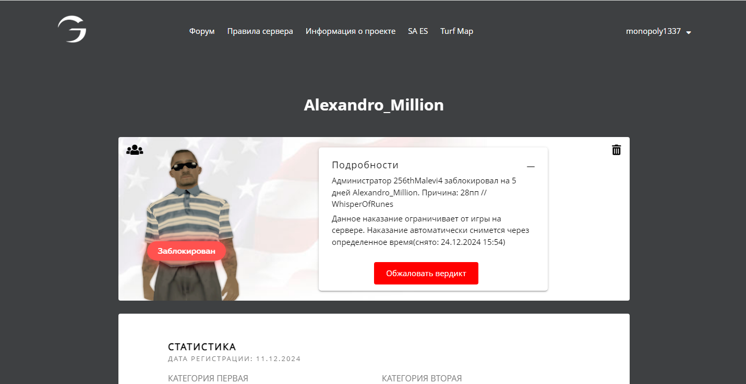This screenshot has width=746, height=384.
Task: Click the Alexandro_Million profile heading
Action: click(x=374, y=105)
